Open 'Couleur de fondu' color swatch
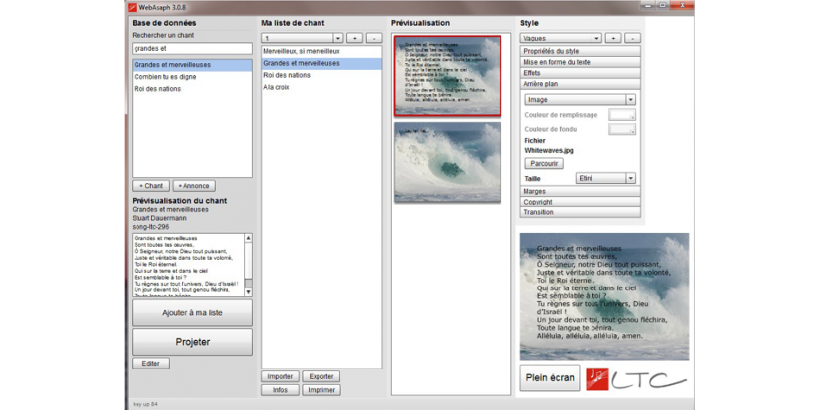Viewport: 820px width, 410px height. click(x=622, y=129)
